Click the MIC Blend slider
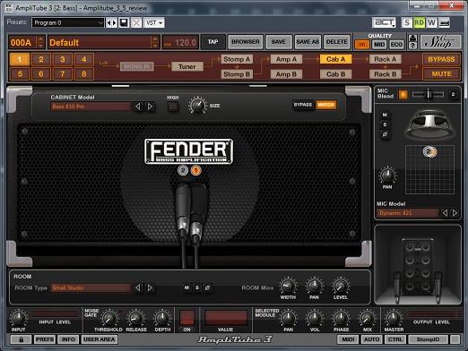Image resolution: width=468 pixels, height=351 pixels. [428, 95]
